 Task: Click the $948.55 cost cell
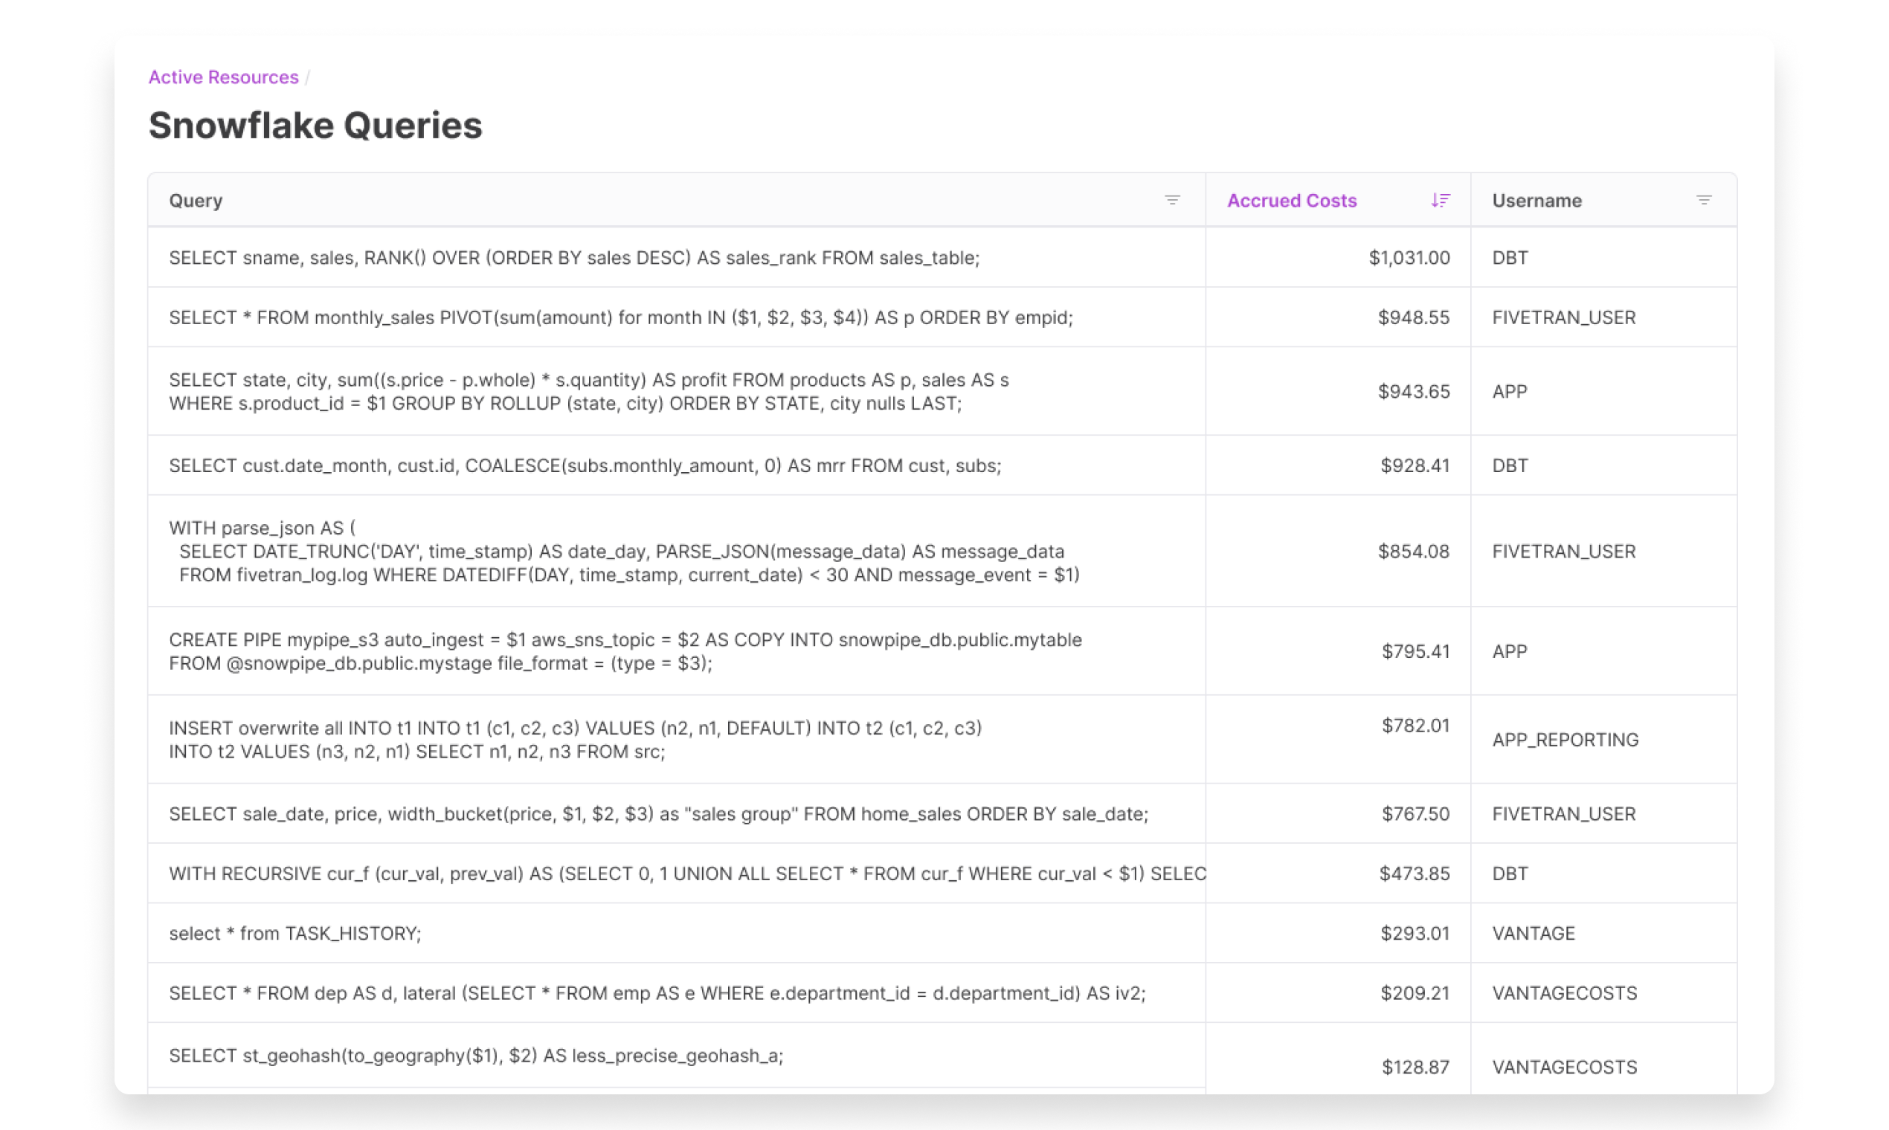click(1414, 317)
